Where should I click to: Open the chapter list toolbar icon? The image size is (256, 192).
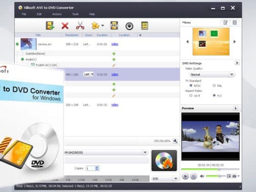144,26
